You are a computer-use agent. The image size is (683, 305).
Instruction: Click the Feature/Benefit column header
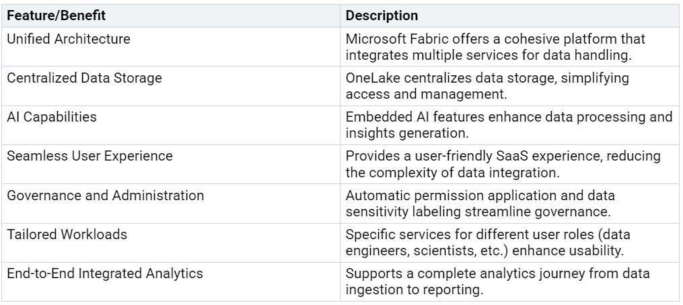coord(171,15)
